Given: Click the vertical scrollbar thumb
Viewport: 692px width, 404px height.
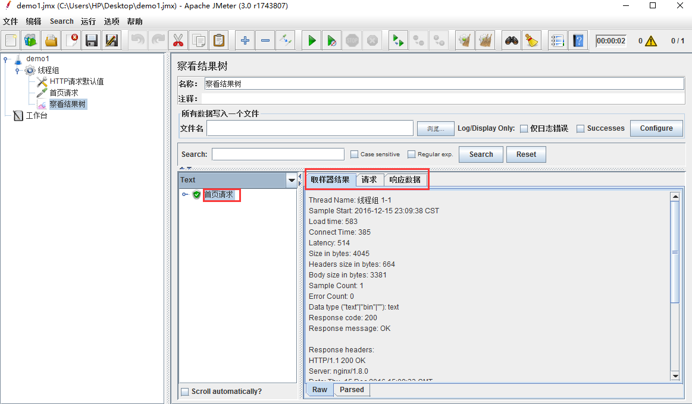Looking at the screenshot, I should point(675,252).
